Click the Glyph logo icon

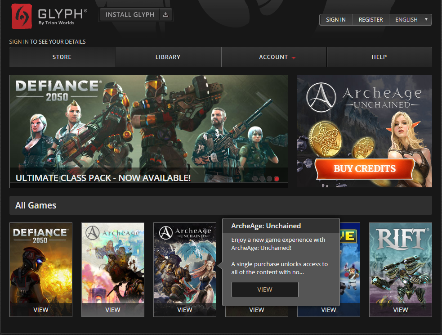[22, 16]
